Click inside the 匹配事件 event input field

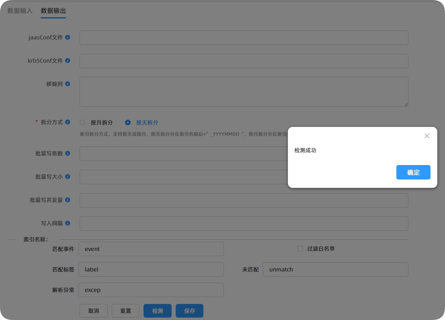point(151,249)
